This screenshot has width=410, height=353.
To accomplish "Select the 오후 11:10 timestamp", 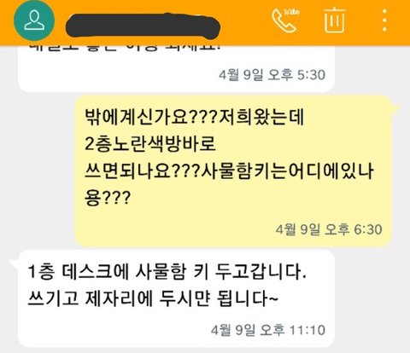I will 268,330.
